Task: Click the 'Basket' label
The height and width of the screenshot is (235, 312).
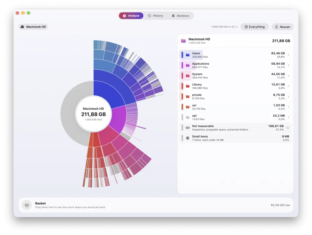Action: coord(40,203)
